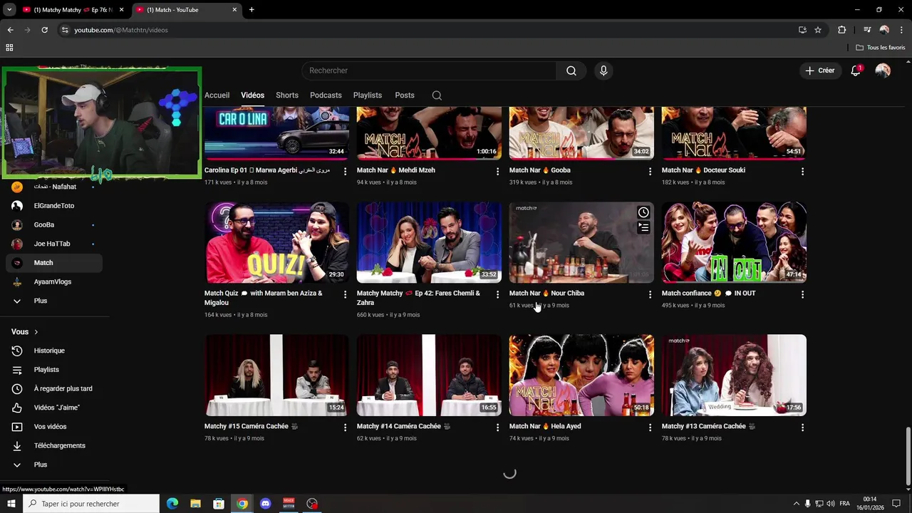Click the Créer button
The height and width of the screenshot is (513, 912).
click(820, 71)
